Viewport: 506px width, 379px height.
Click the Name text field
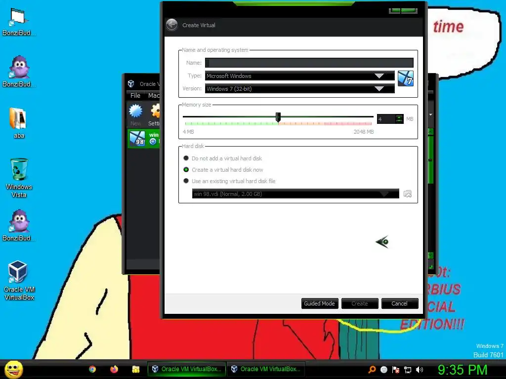tap(309, 63)
